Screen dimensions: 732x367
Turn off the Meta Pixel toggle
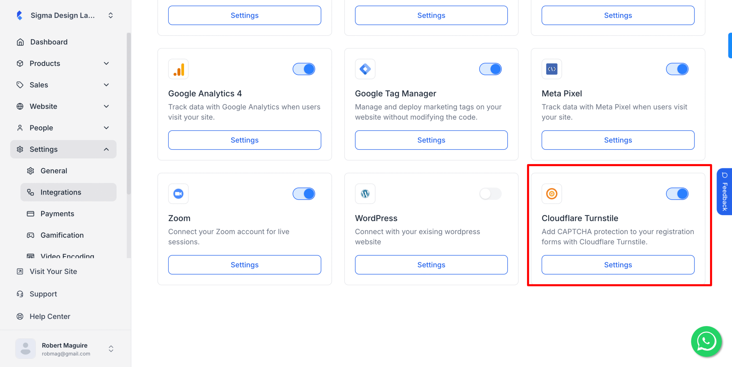click(677, 69)
